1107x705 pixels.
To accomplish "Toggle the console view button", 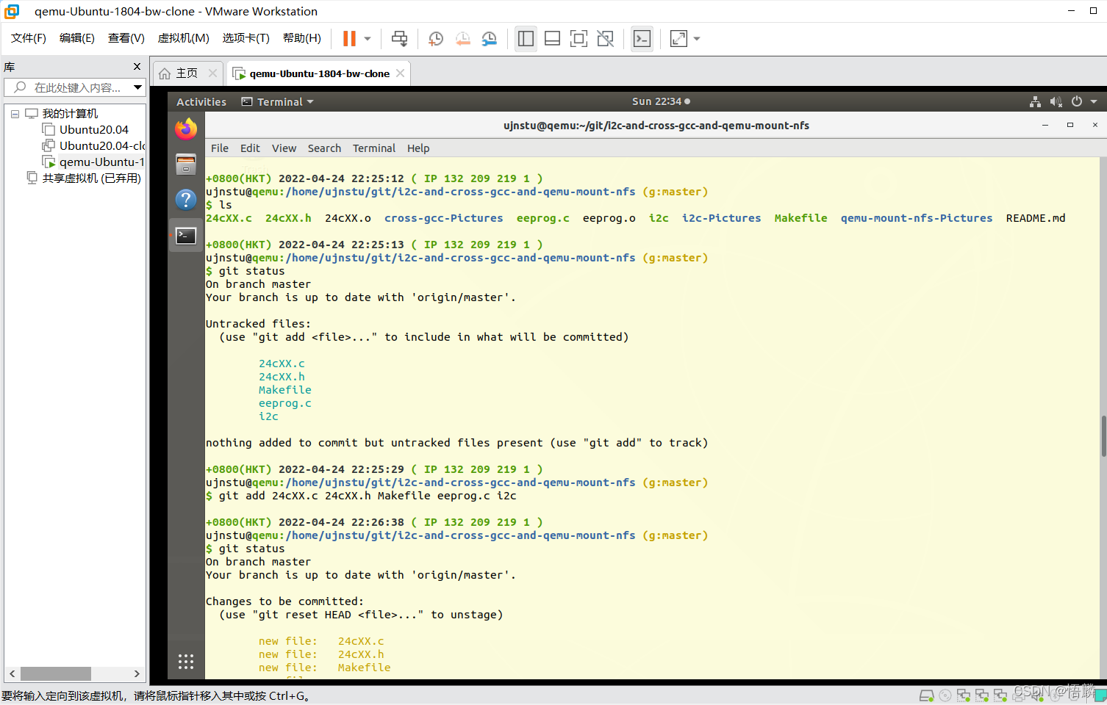I will 642,39.
